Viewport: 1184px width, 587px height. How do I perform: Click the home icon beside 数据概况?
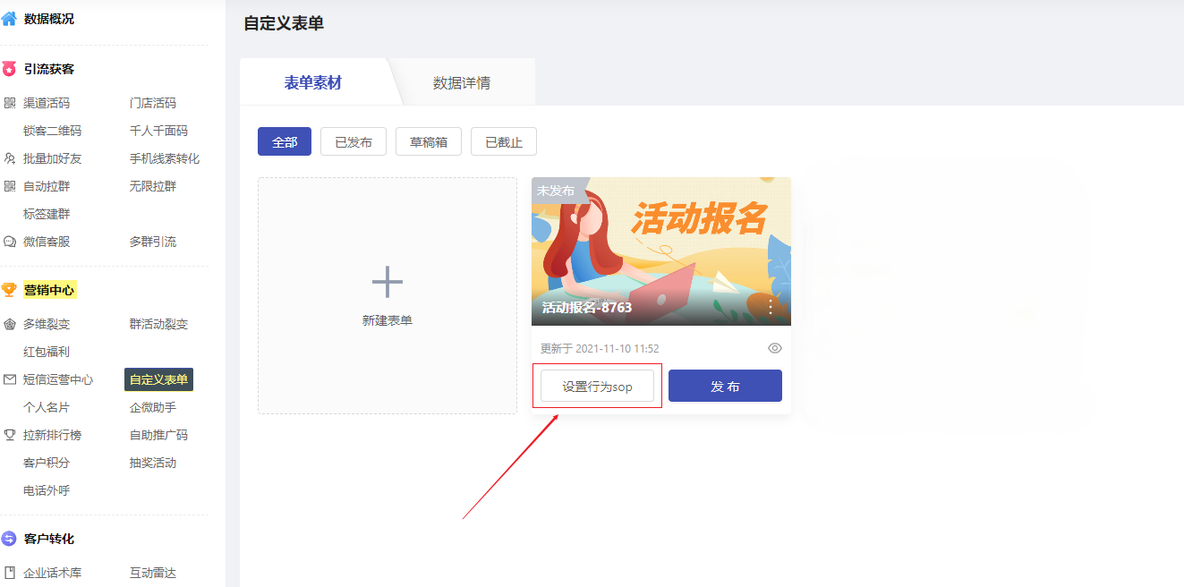[9, 19]
